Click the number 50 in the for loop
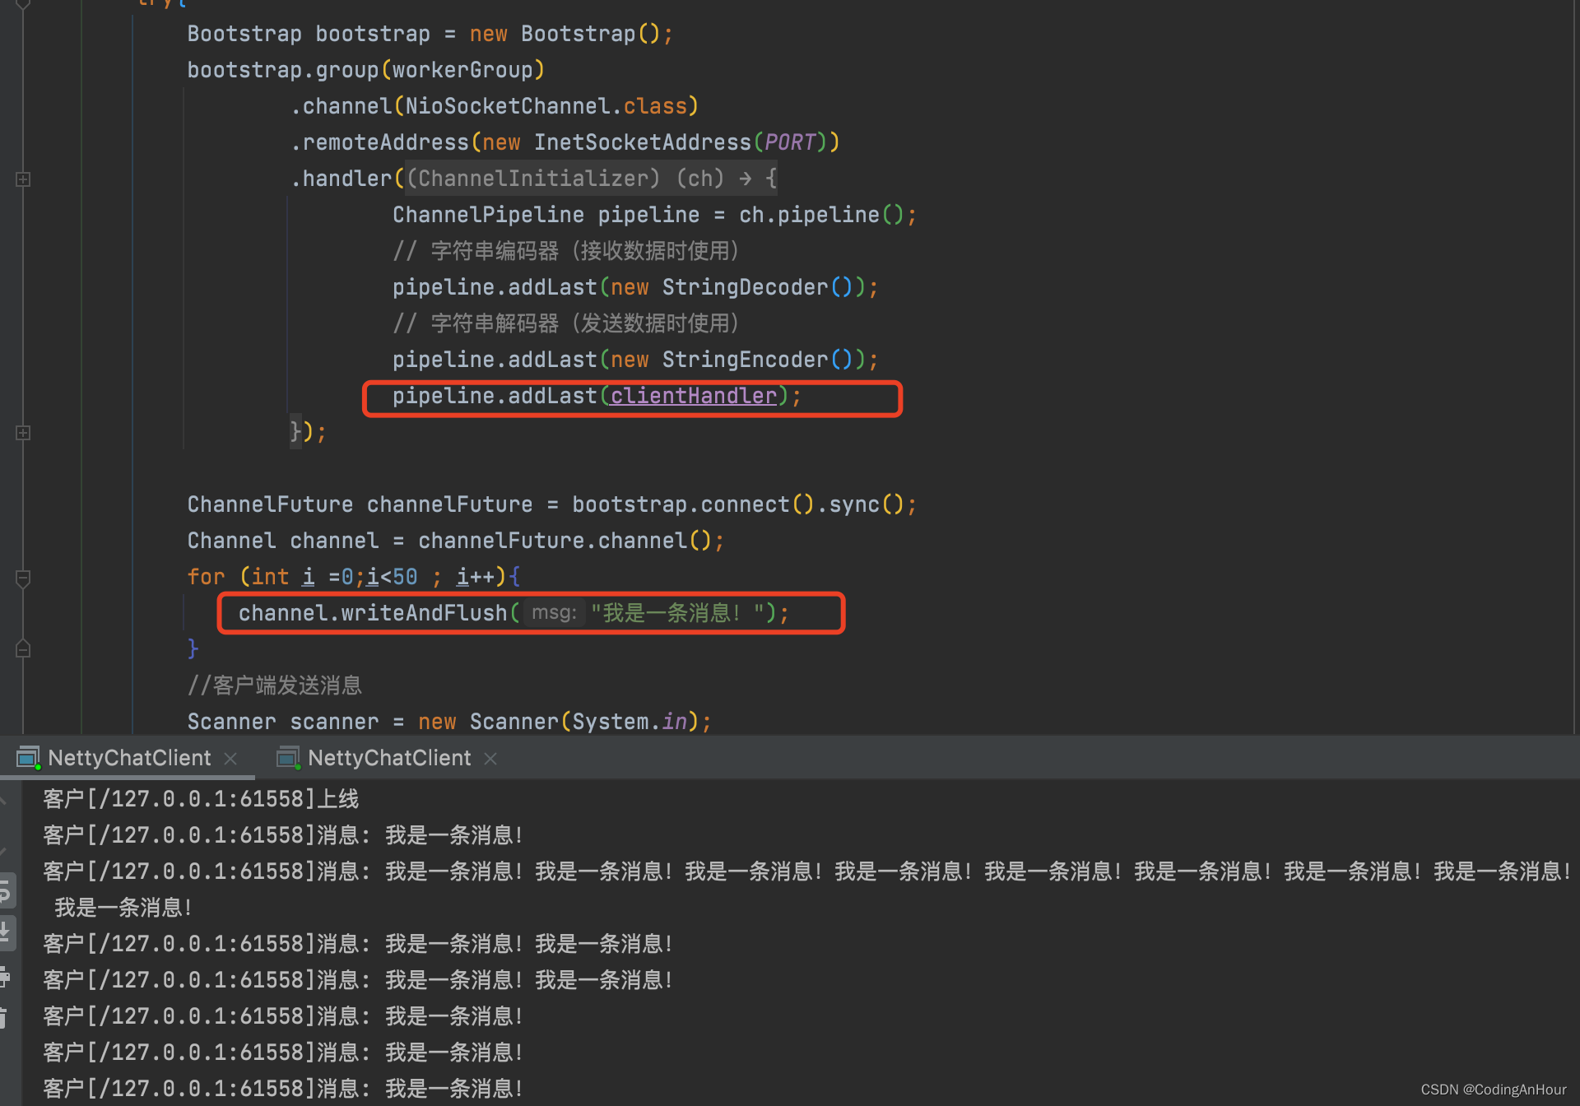 pos(405,577)
